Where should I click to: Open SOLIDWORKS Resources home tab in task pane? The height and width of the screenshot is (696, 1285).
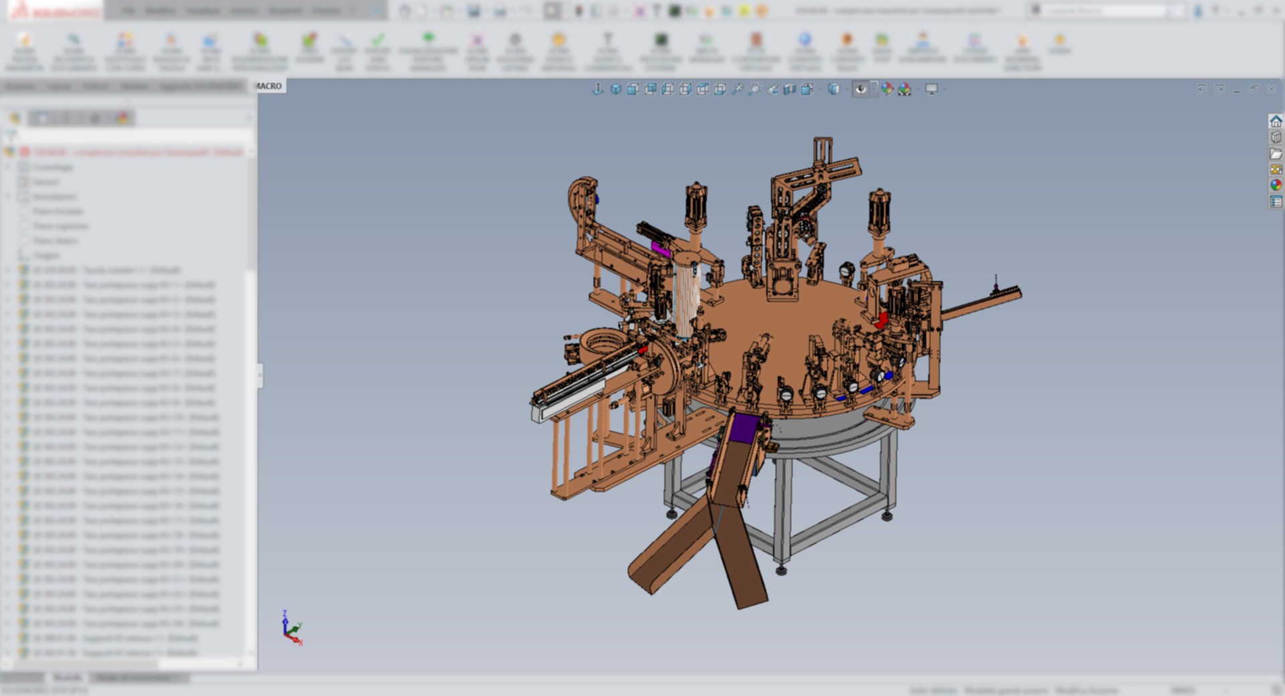click(1276, 121)
